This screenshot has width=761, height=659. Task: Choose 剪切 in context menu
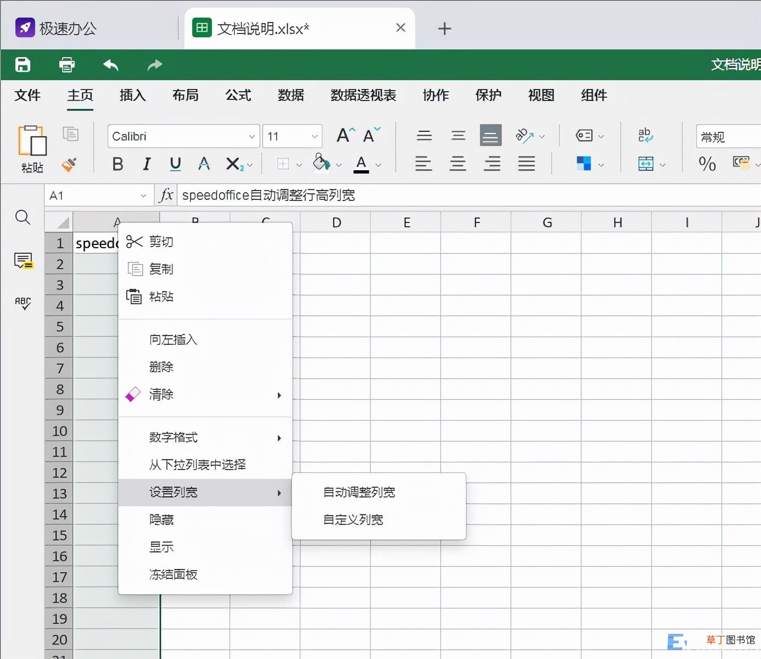[205, 242]
